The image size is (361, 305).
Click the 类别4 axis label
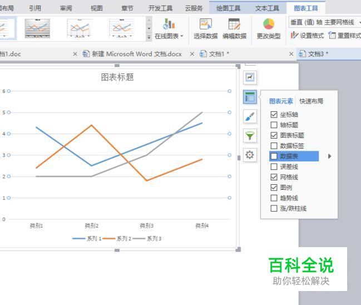coord(202,225)
